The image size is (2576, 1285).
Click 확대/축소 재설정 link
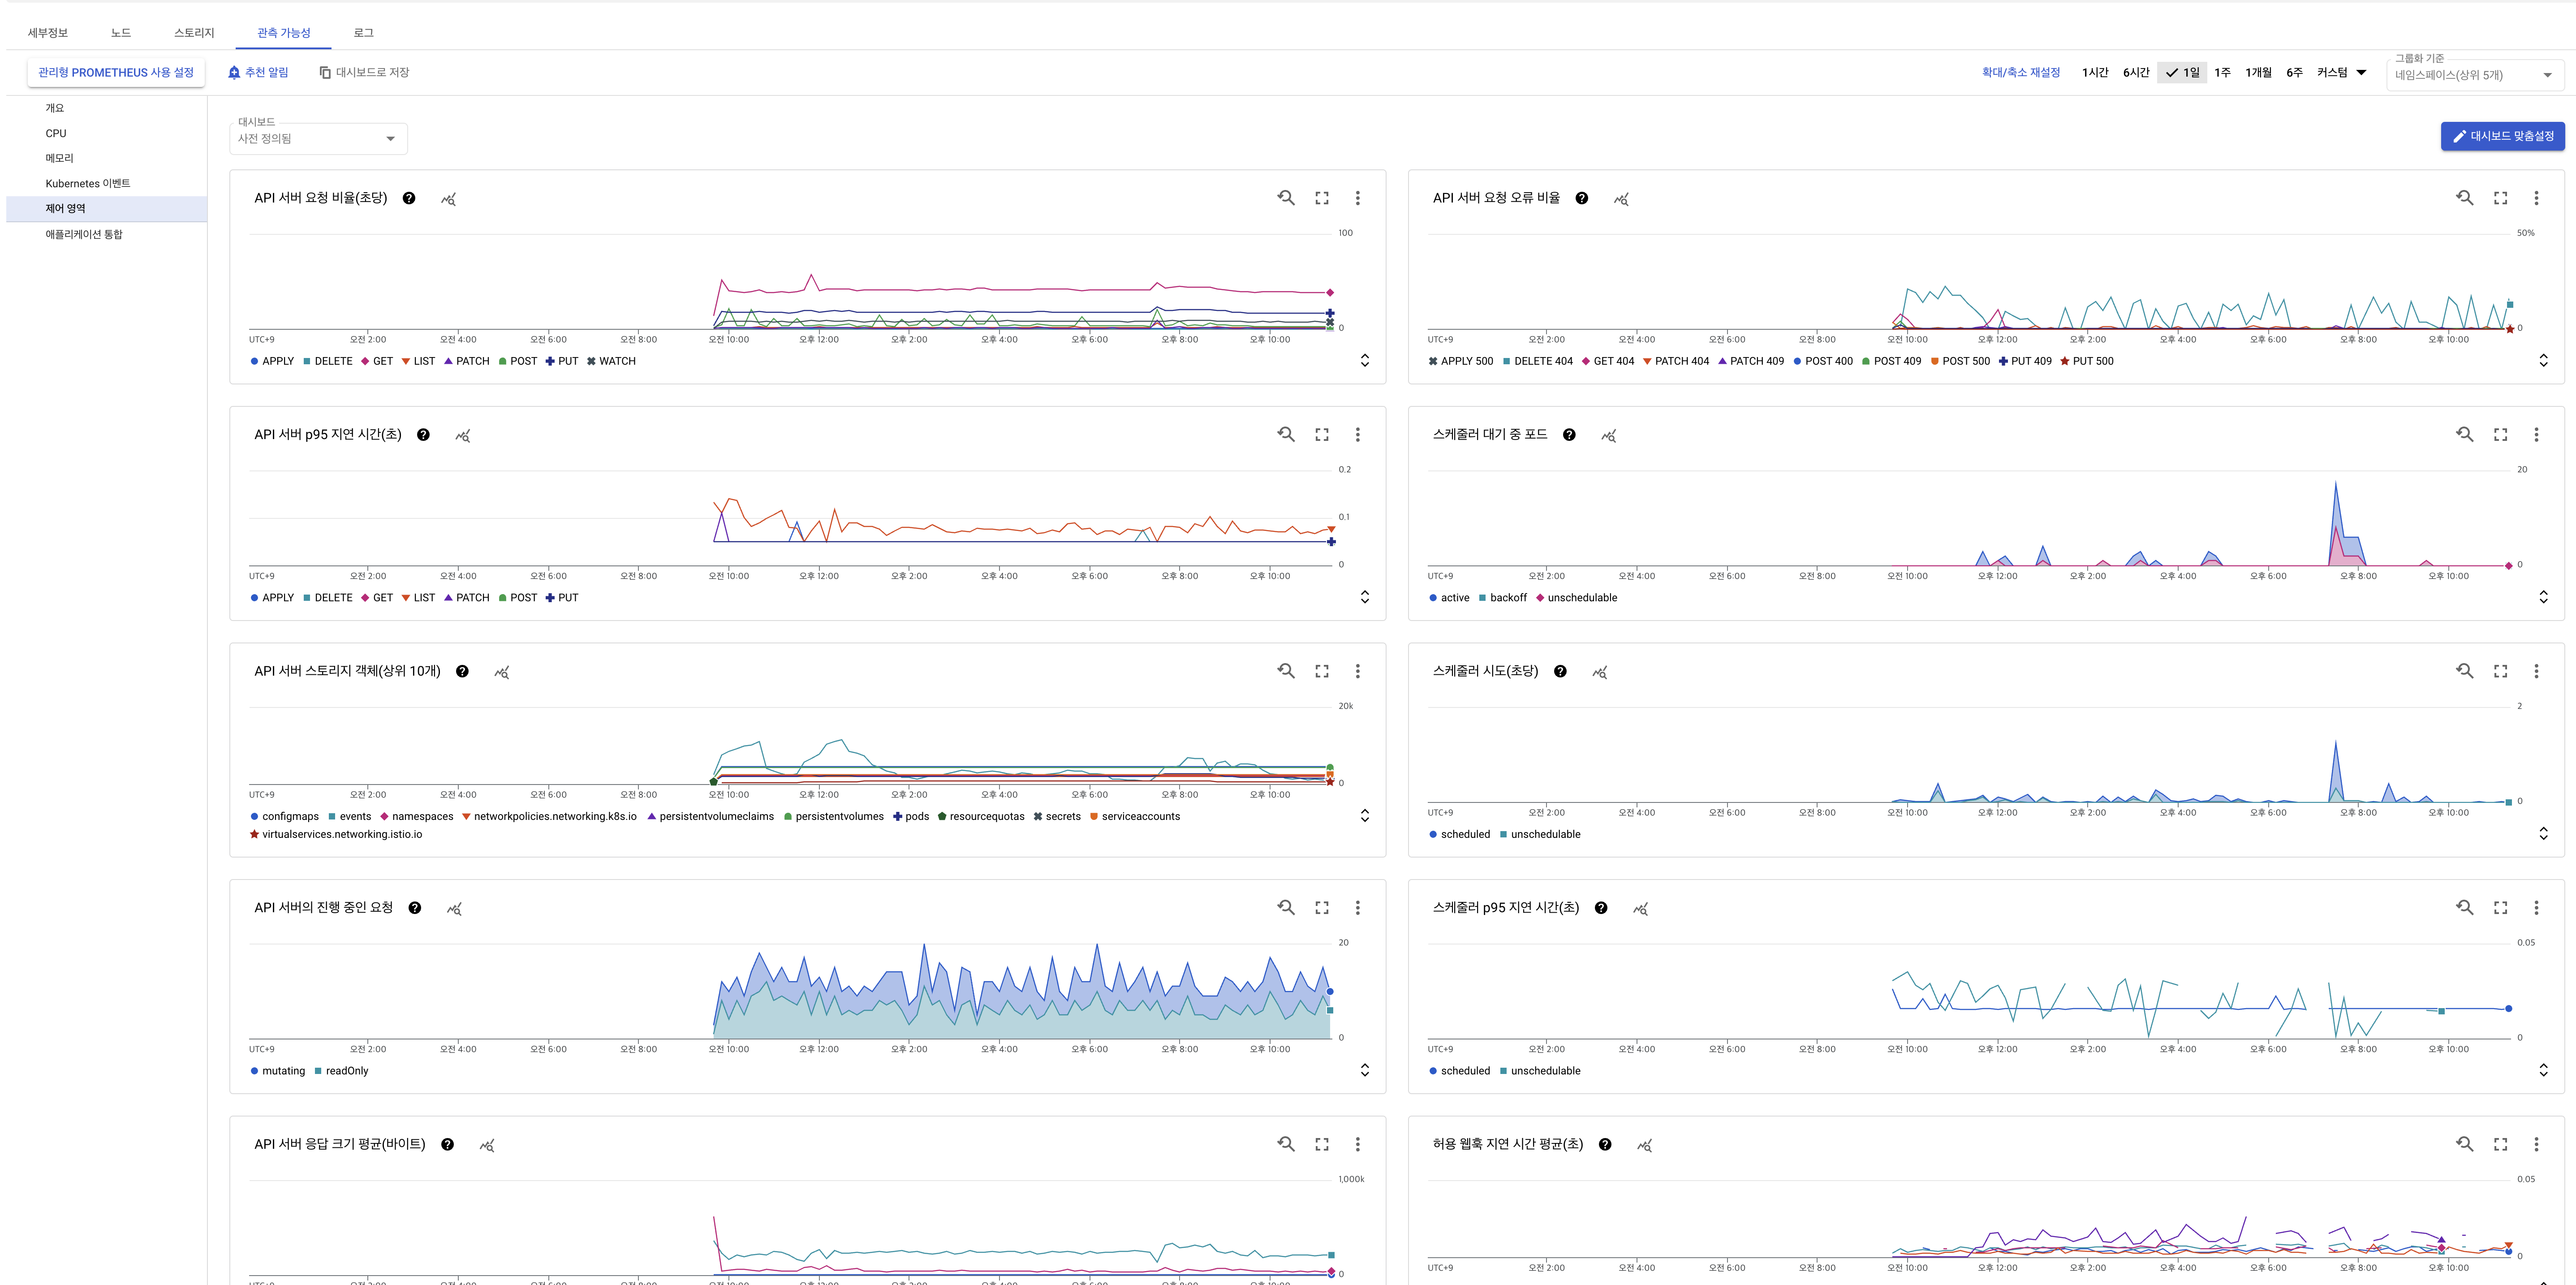point(2021,72)
